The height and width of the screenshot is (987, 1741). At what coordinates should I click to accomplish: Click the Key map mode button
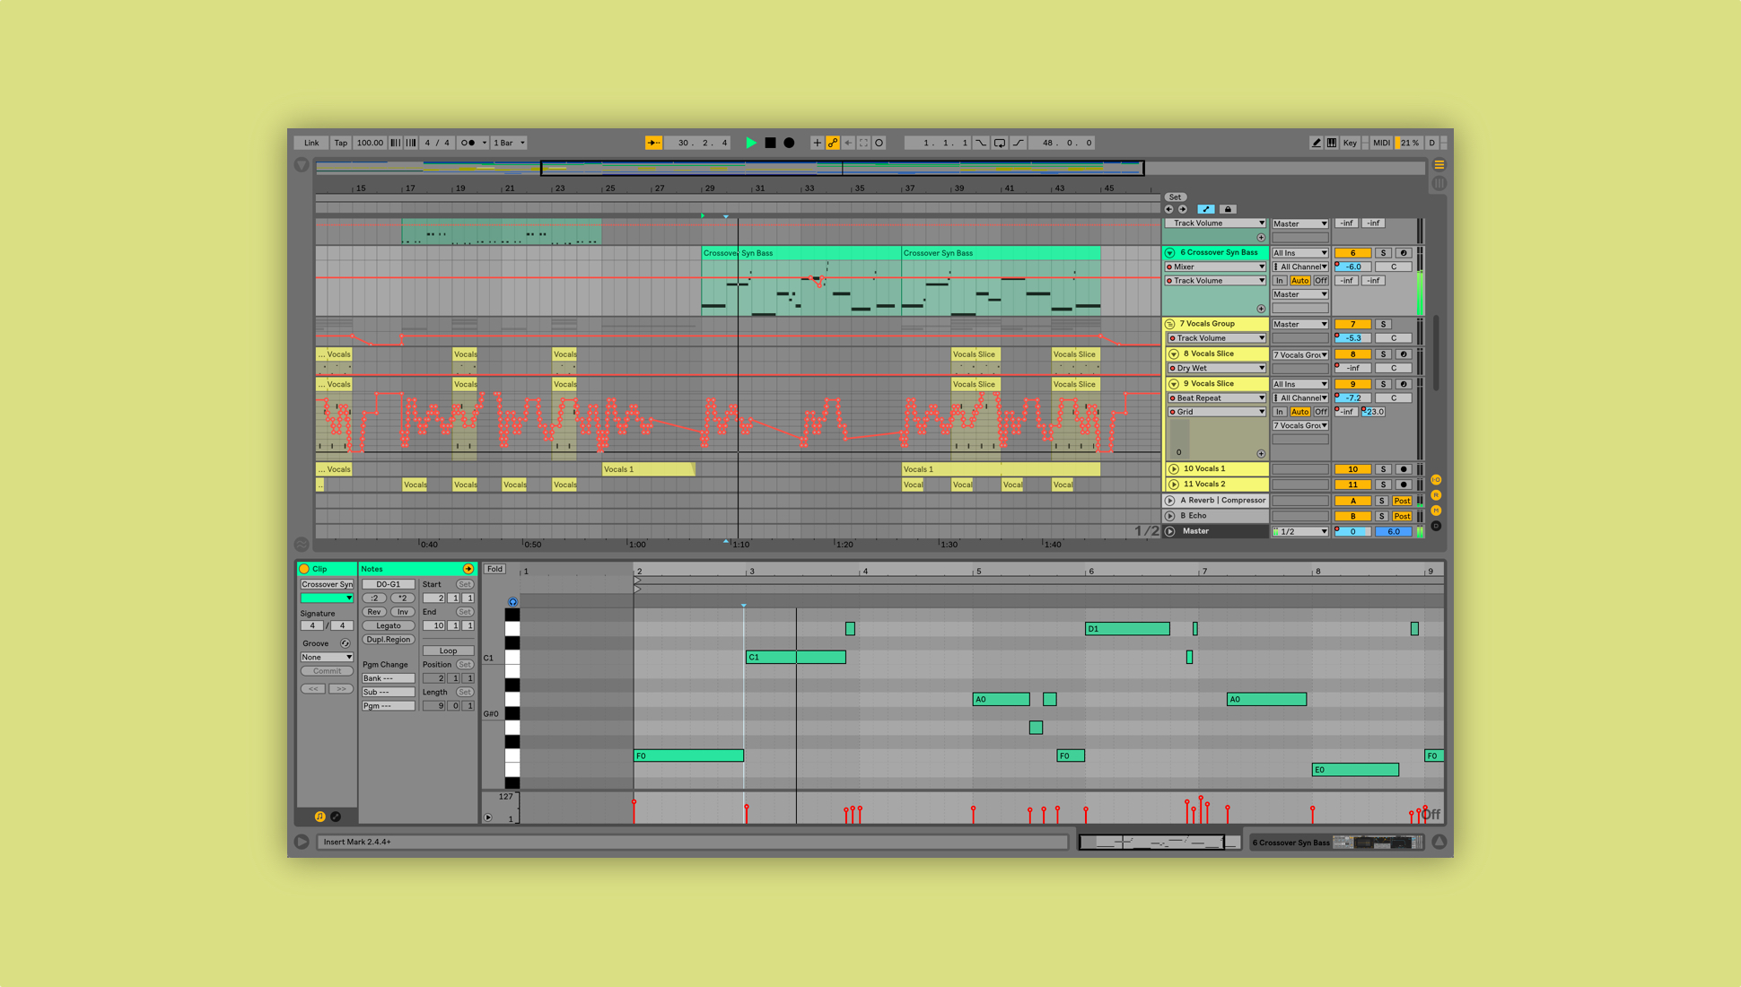pyautogui.click(x=1350, y=143)
